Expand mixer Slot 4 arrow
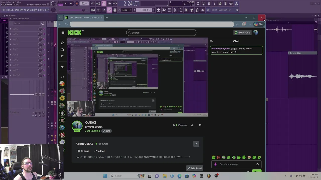The width and height of the screenshot is (321, 180). pos(11,44)
